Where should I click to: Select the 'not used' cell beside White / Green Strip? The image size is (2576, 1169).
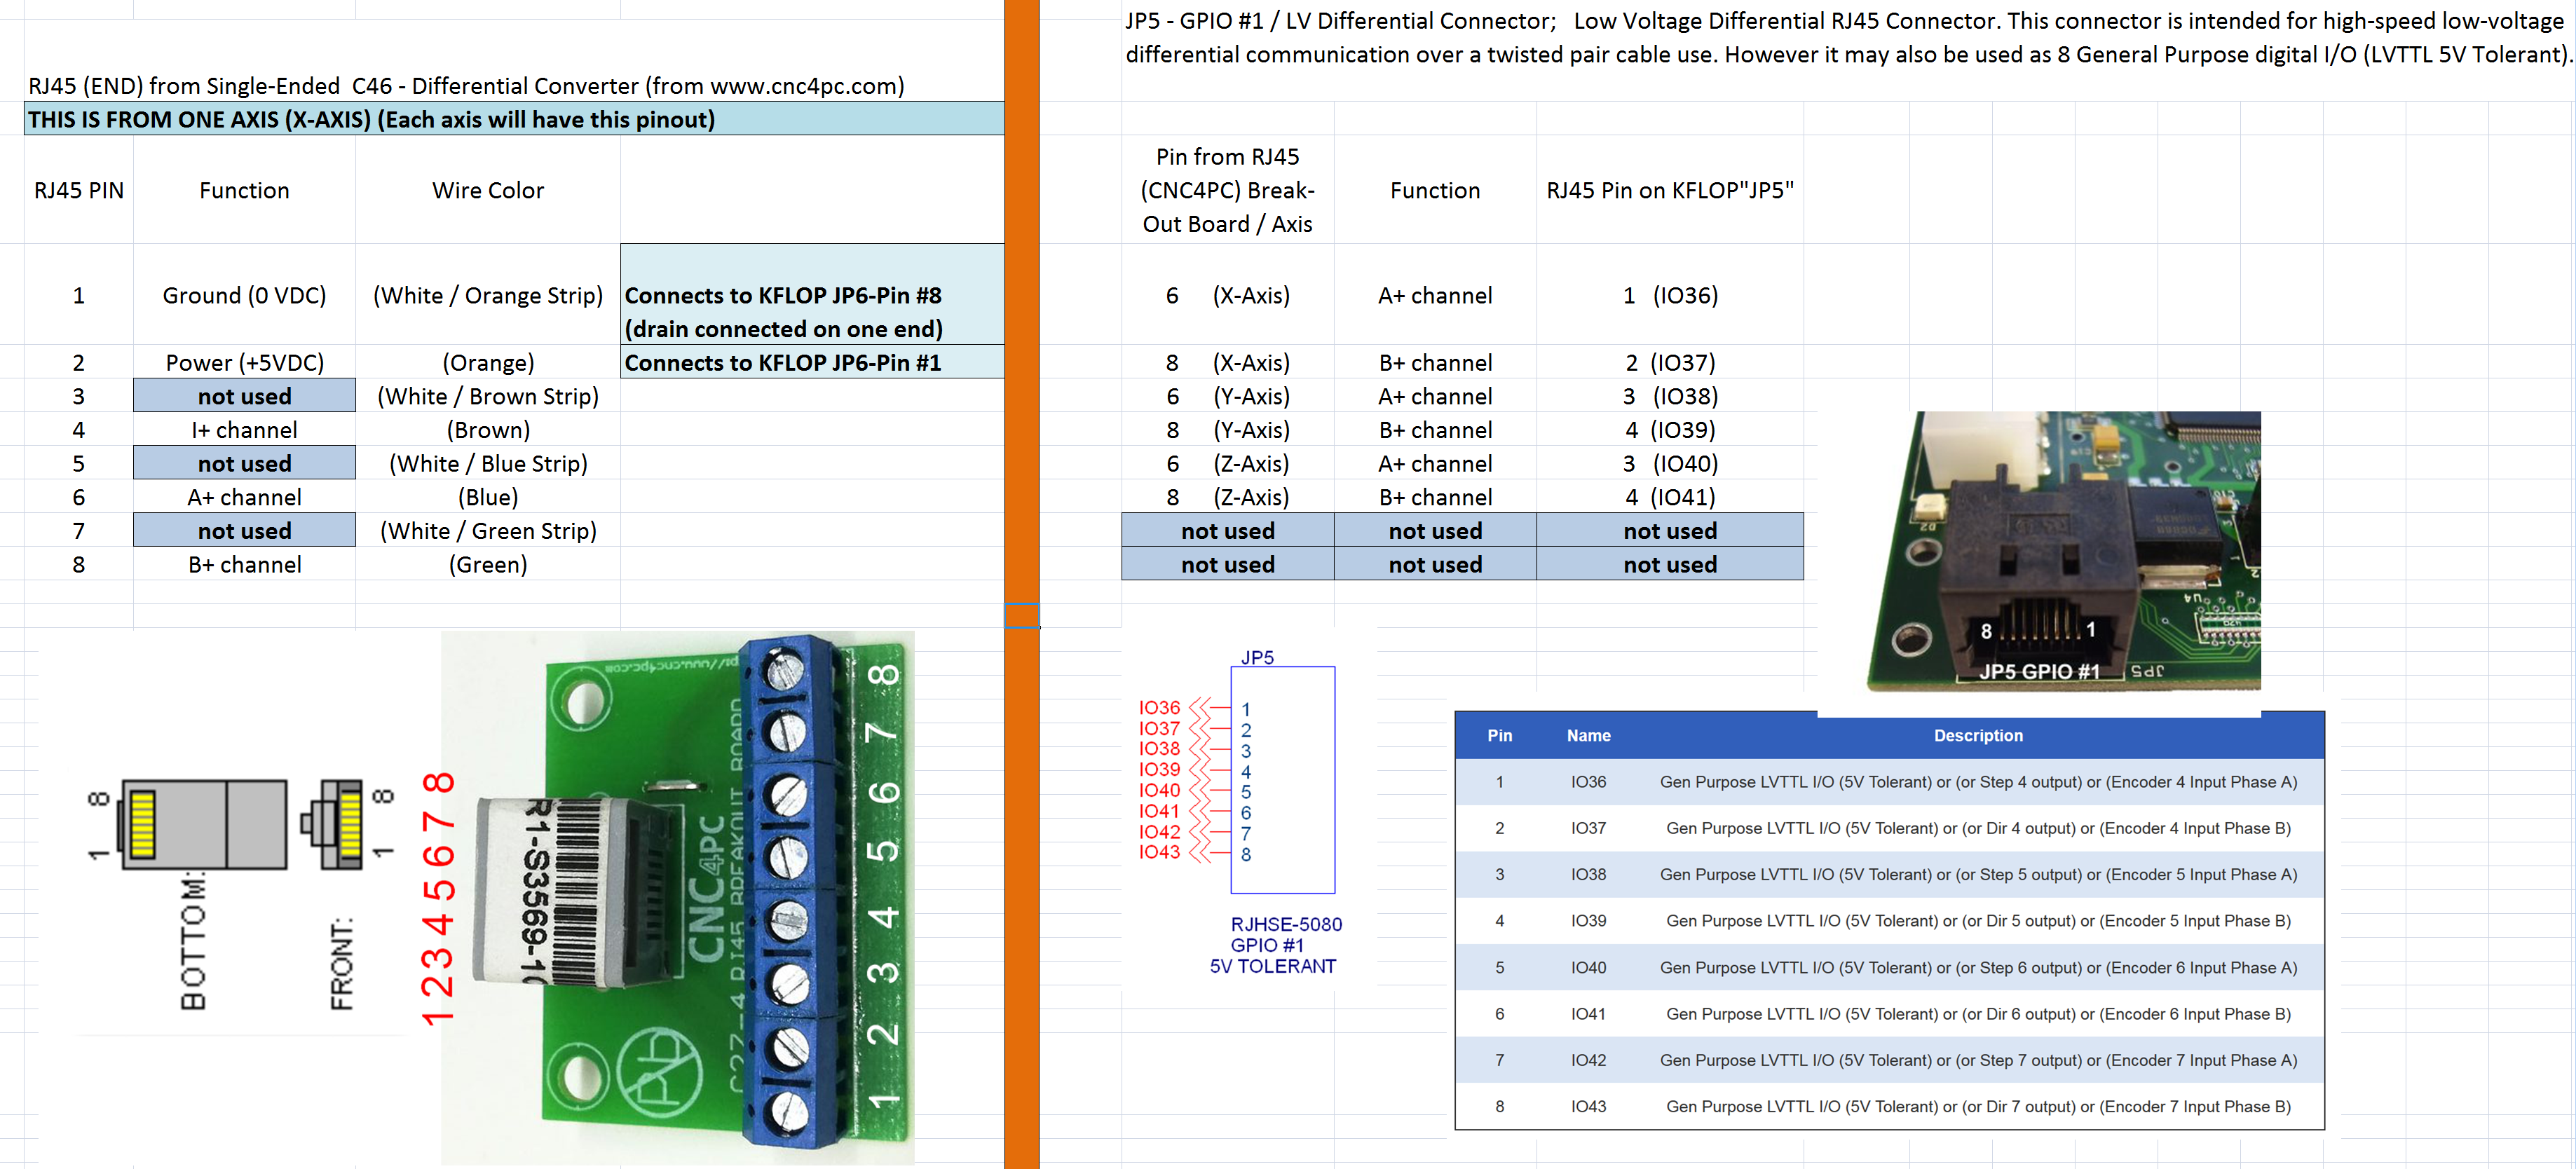pos(244,530)
